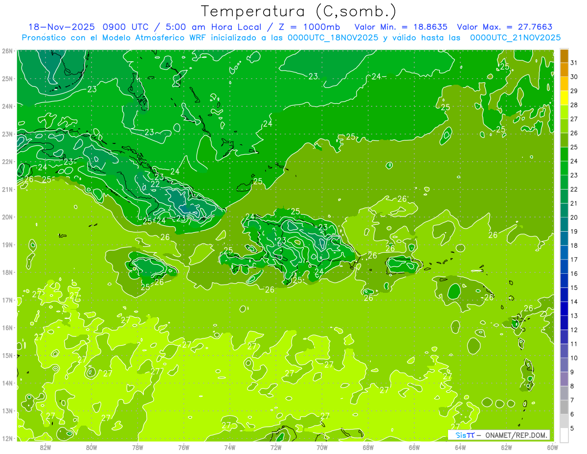Click the 22N latitude axis label
587x454 pixels.
click(7, 161)
